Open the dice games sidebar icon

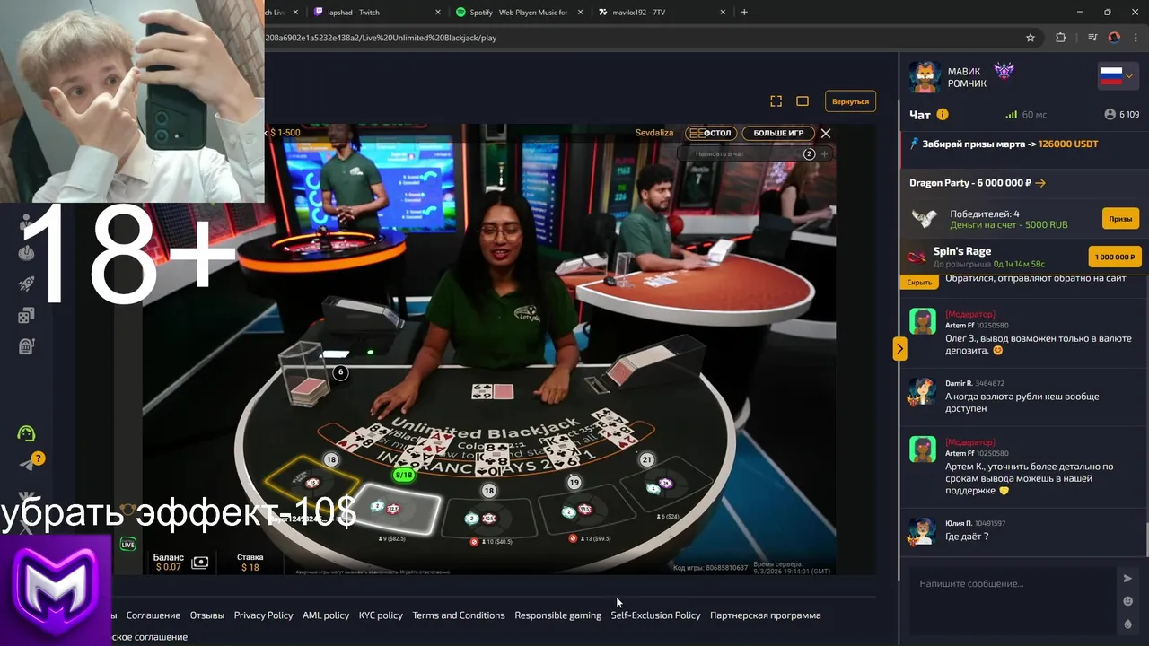tap(26, 315)
